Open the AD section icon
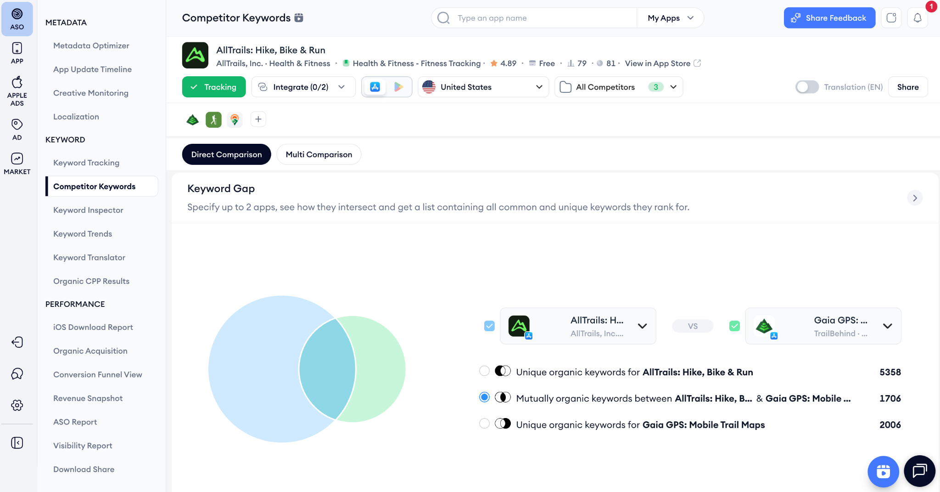 coord(17,130)
